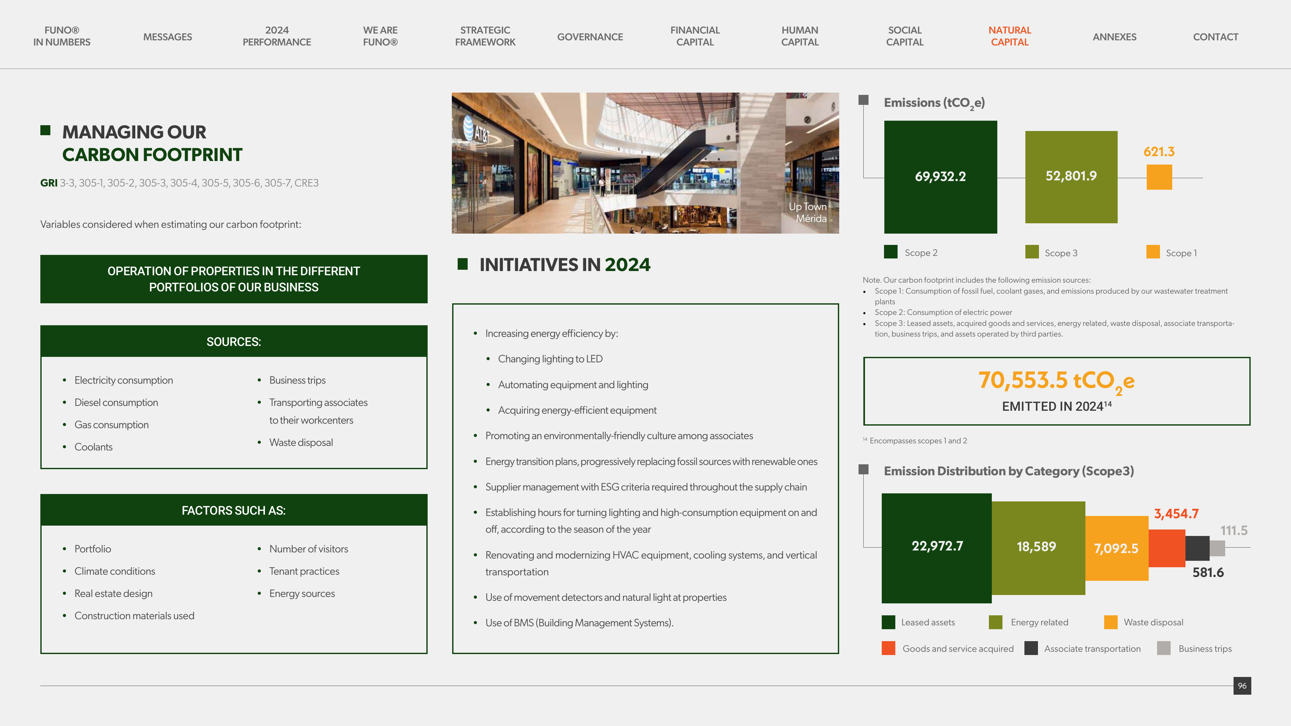Viewport: 1291px width, 726px height.
Task: Click 'Changing lighting to LED' bullet
Action: 550,359
